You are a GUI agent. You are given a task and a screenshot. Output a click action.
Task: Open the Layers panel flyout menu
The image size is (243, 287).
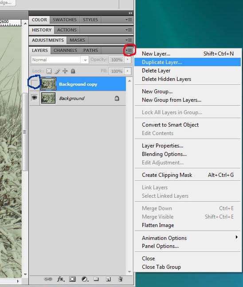tap(129, 50)
